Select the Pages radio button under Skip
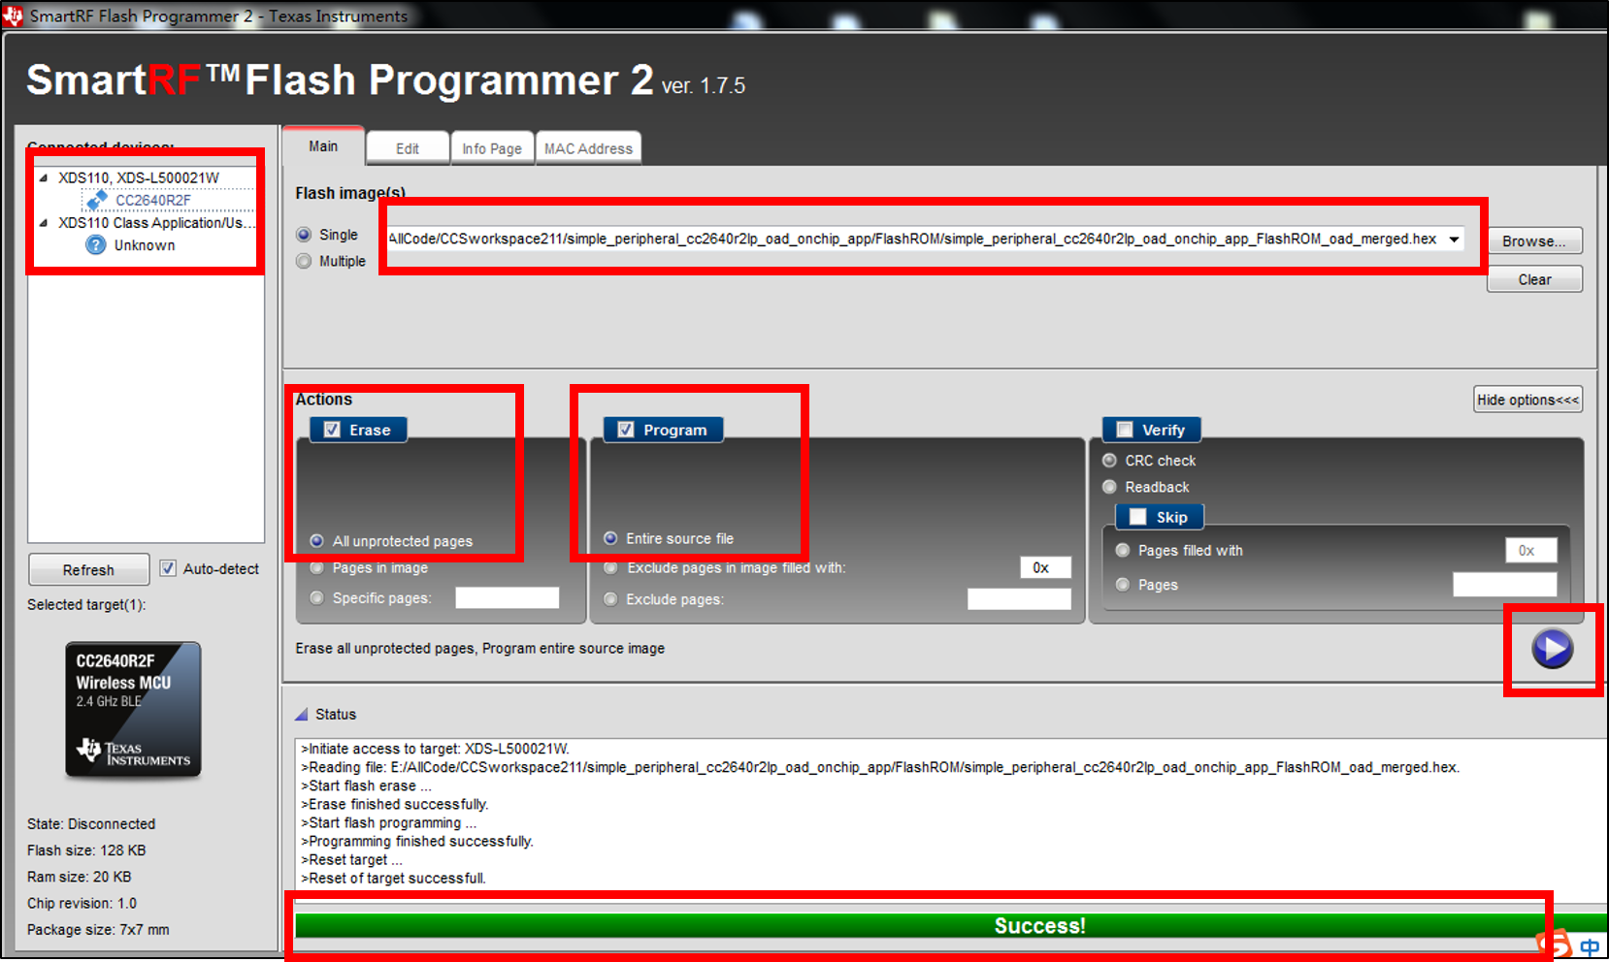Viewport: 1609px width, 962px height. click(1123, 585)
